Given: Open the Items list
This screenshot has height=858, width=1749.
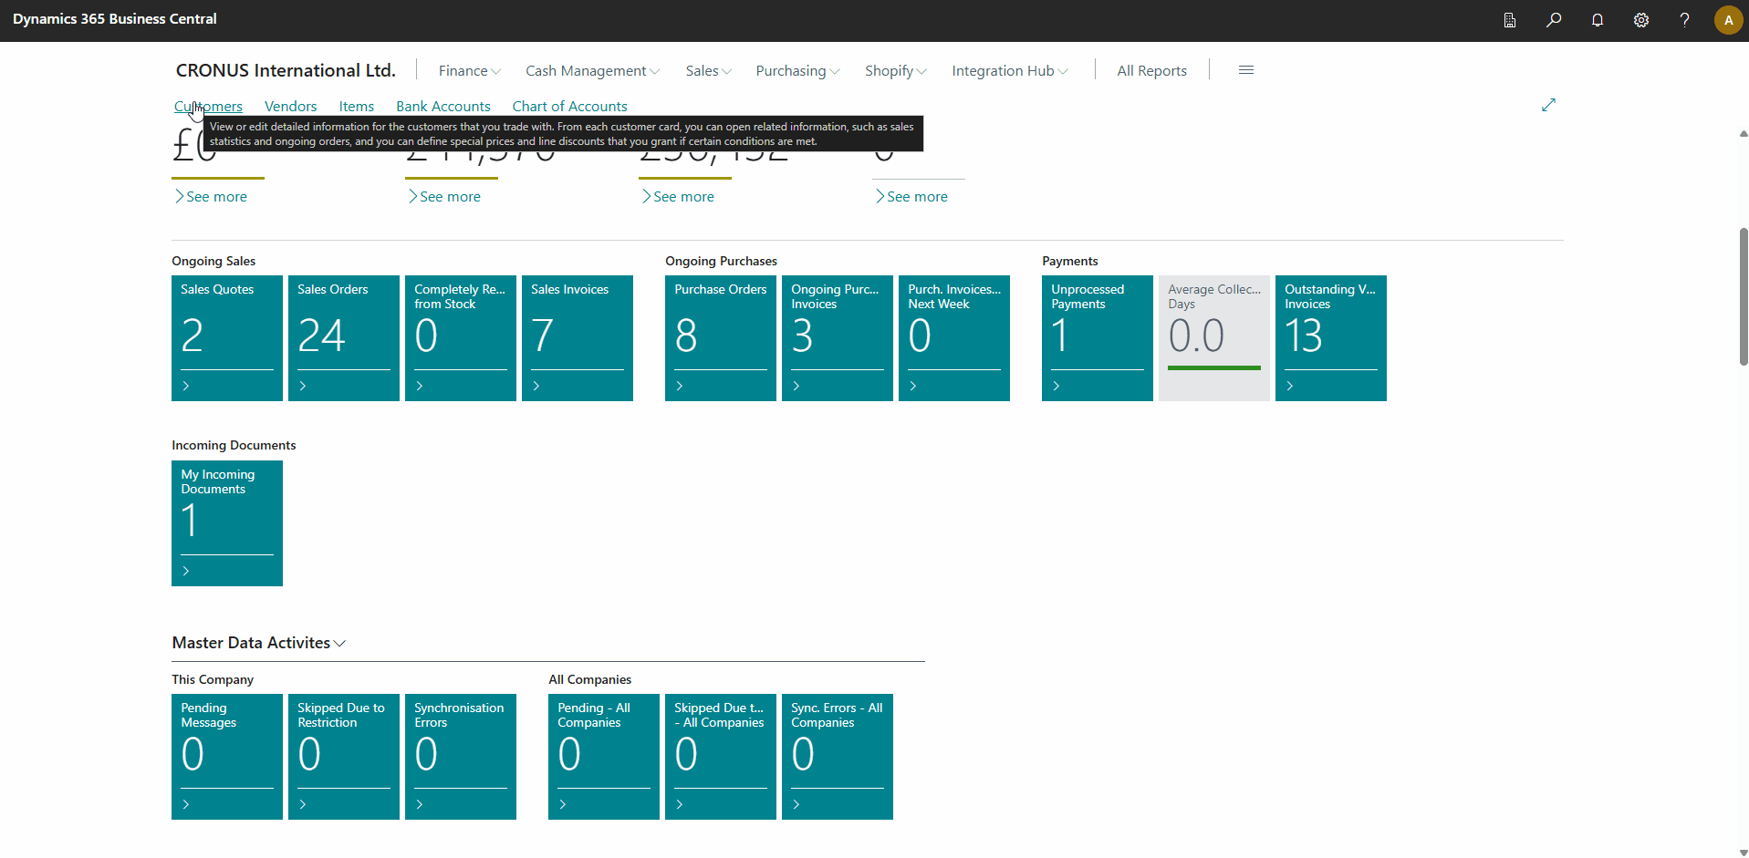Looking at the screenshot, I should click(356, 106).
